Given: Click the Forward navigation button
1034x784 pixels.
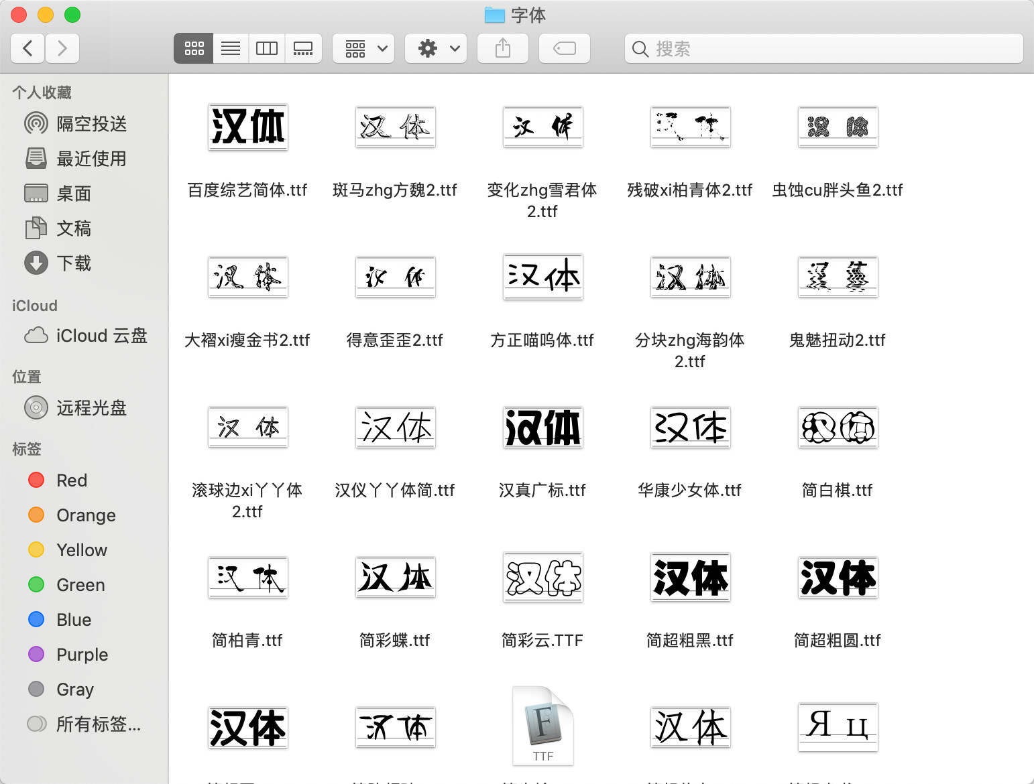Looking at the screenshot, I should pyautogui.click(x=62, y=48).
